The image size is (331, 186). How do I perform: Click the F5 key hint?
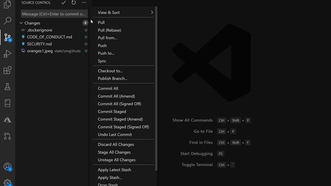tap(221, 154)
